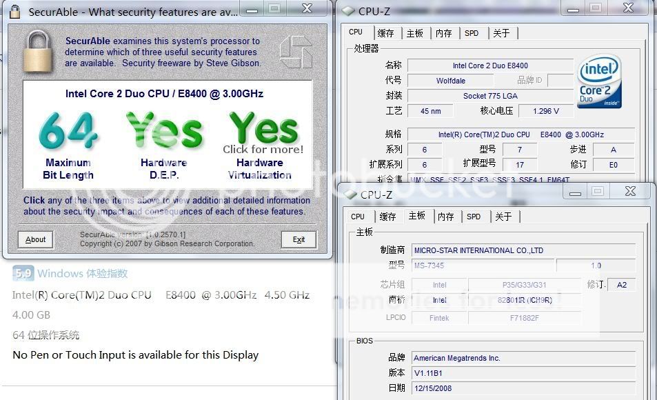The width and height of the screenshot is (657, 400).
Task: Click the F71882F LPCIO value
Action: pos(524,318)
